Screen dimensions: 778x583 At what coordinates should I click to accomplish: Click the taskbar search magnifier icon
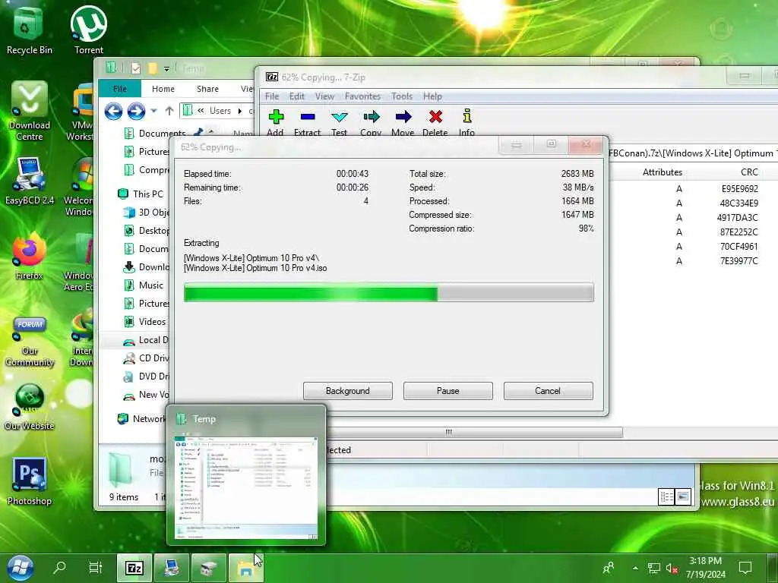59,567
